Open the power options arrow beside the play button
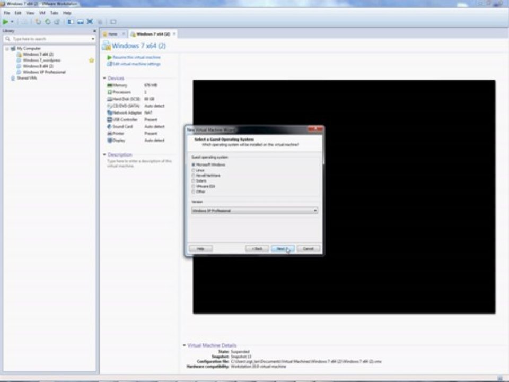 (12, 22)
